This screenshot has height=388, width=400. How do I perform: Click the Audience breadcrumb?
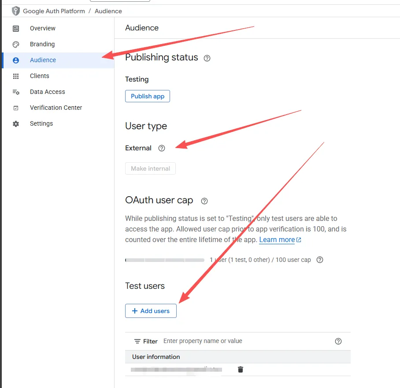tap(108, 11)
